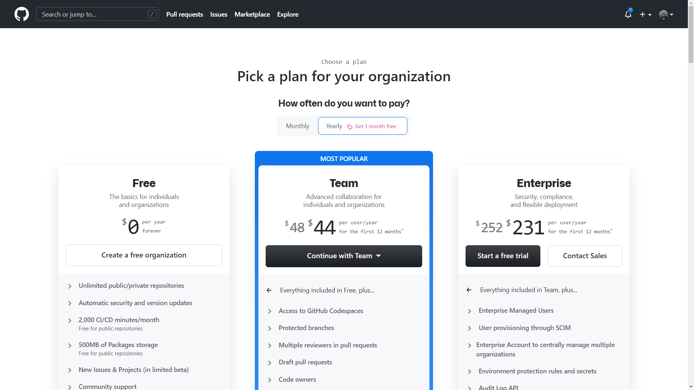Click Create a free organization button
Screen dimensions: 694x390
pos(144,255)
